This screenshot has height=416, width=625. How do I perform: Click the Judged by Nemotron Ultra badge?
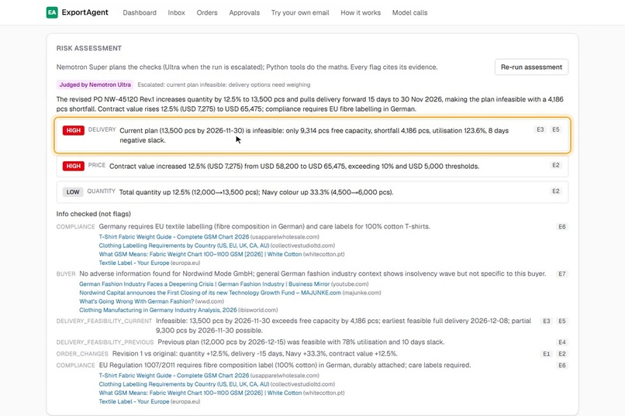click(95, 84)
